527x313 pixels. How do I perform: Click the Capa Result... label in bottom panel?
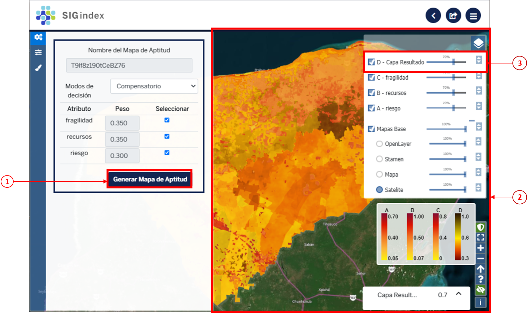point(397,295)
